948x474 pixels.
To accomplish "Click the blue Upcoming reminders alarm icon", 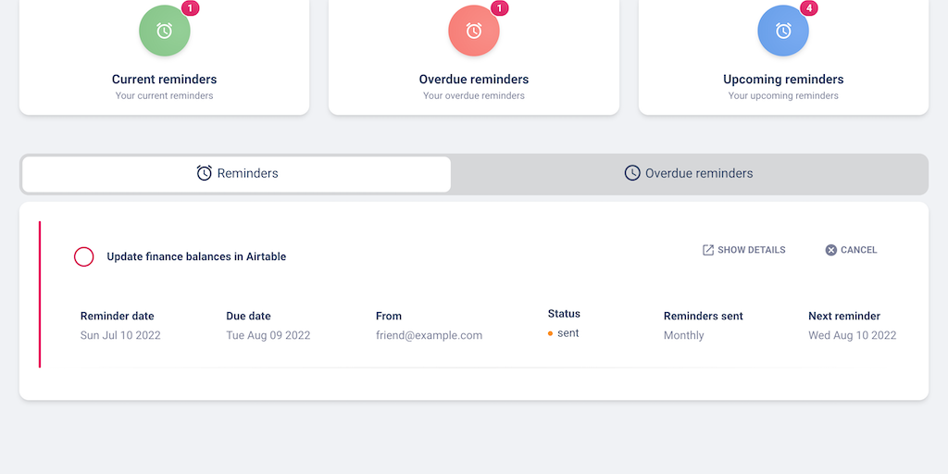I will click(x=782, y=31).
